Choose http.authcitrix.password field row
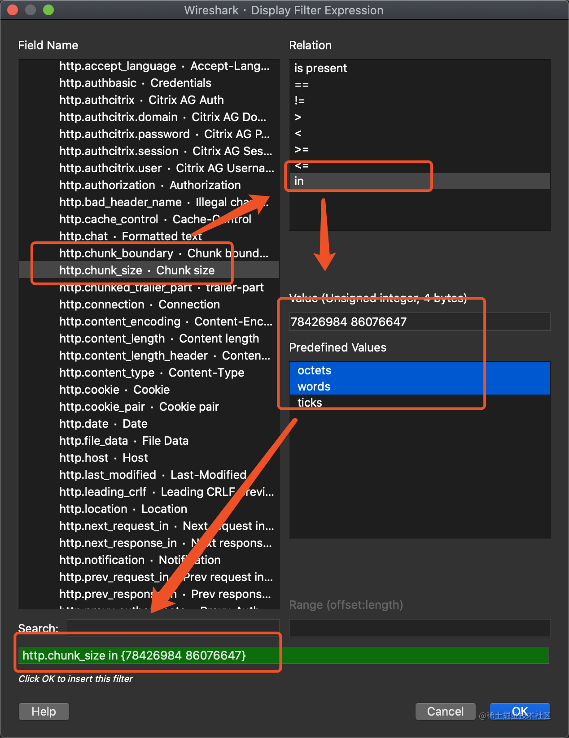The width and height of the screenshot is (569, 738). pyautogui.click(x=149, y=134)
